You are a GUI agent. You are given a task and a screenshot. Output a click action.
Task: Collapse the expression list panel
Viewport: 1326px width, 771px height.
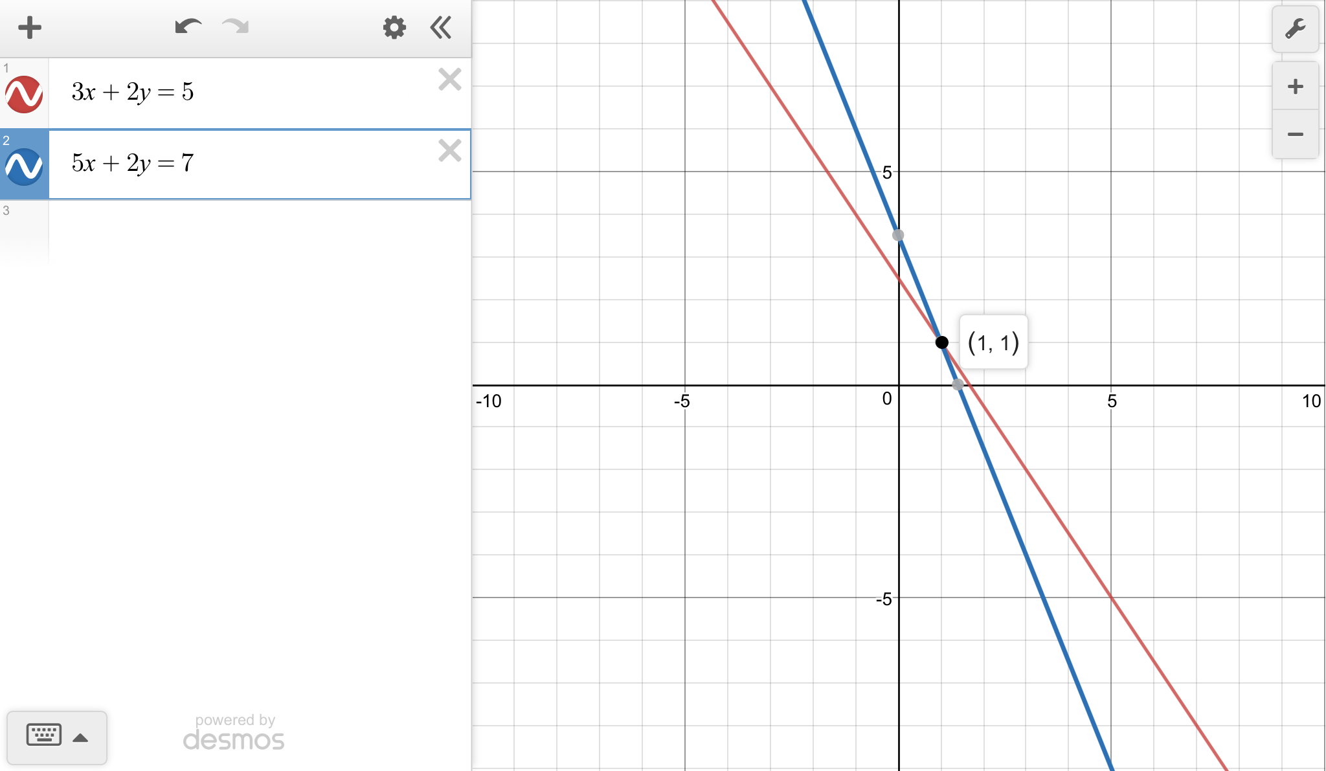click(441, 28)
